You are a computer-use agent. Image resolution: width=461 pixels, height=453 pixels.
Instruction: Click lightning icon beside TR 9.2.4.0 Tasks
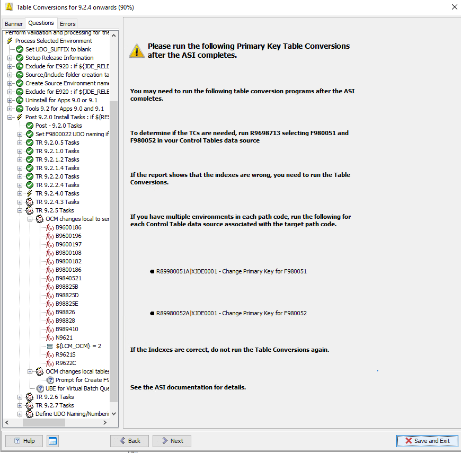(x=29, y=193)
